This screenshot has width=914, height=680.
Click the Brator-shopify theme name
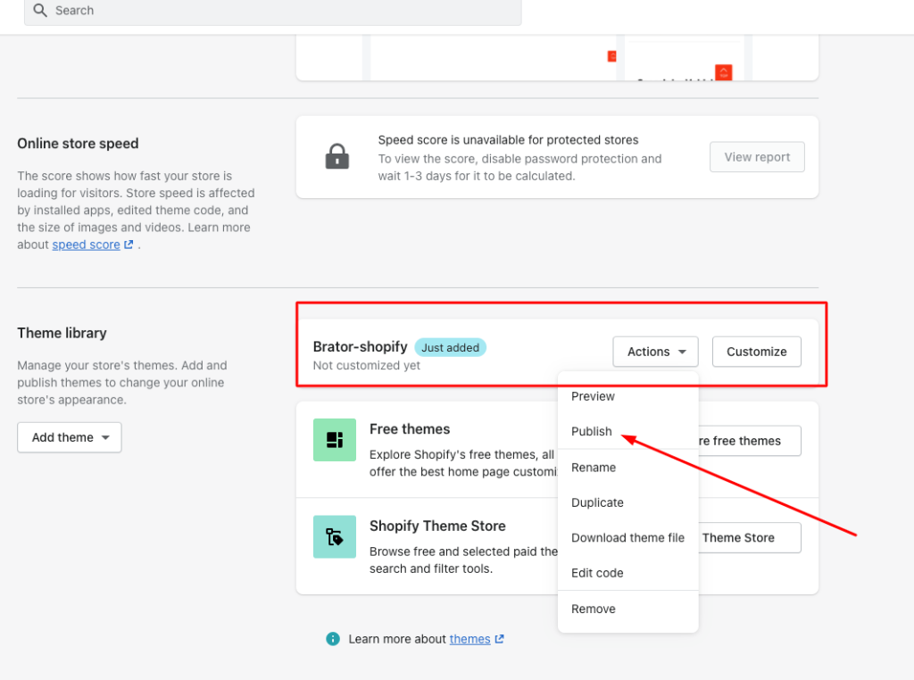pyautogui.click(x=361, y=347)
